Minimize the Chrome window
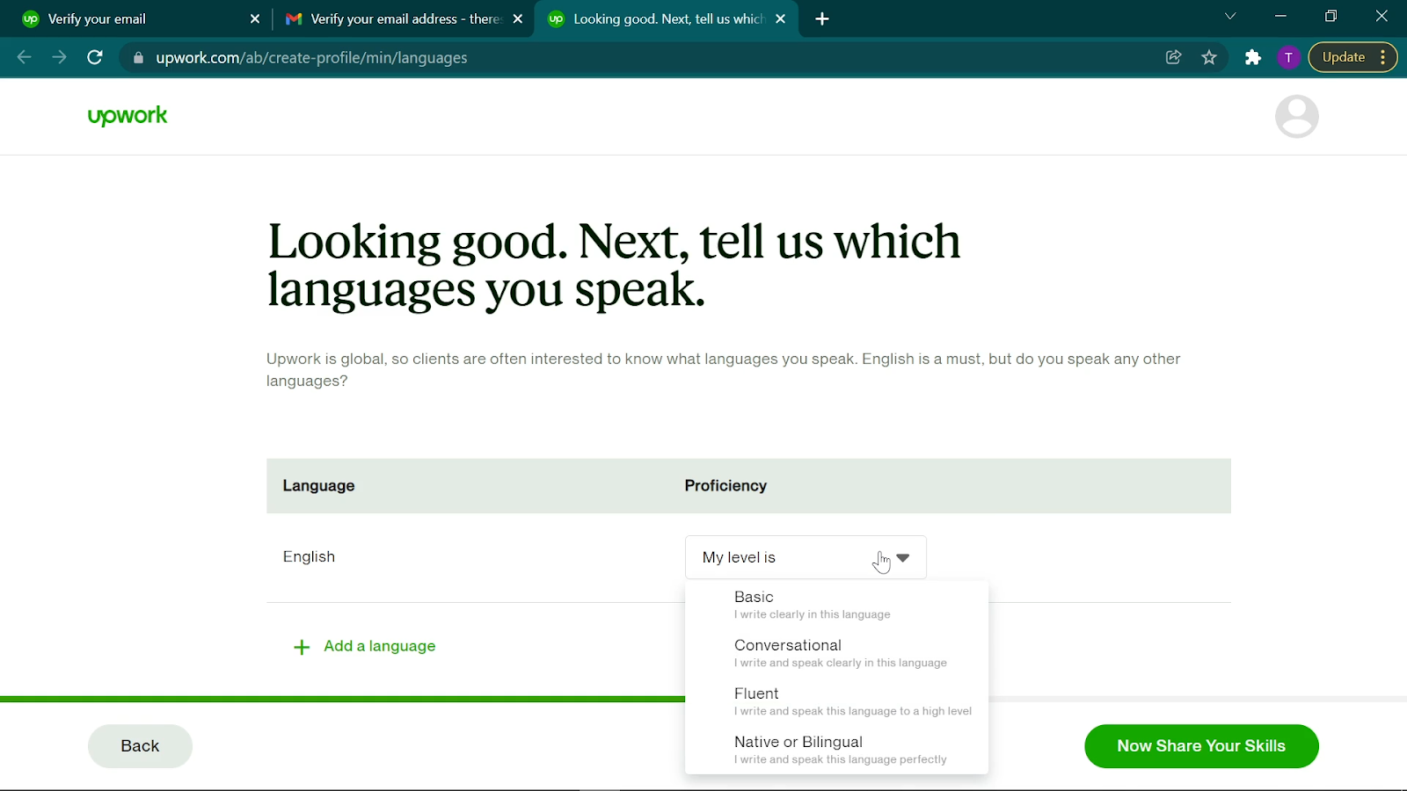The width and height of the screenshot is (1407, 791). pyautogui.click(x=1280, y=17)
